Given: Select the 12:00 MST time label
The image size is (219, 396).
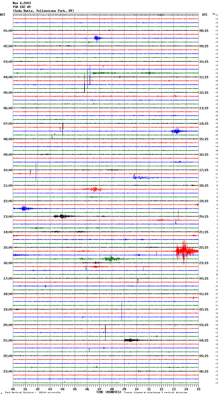Looking at the screenshot, I should [8, 201].
